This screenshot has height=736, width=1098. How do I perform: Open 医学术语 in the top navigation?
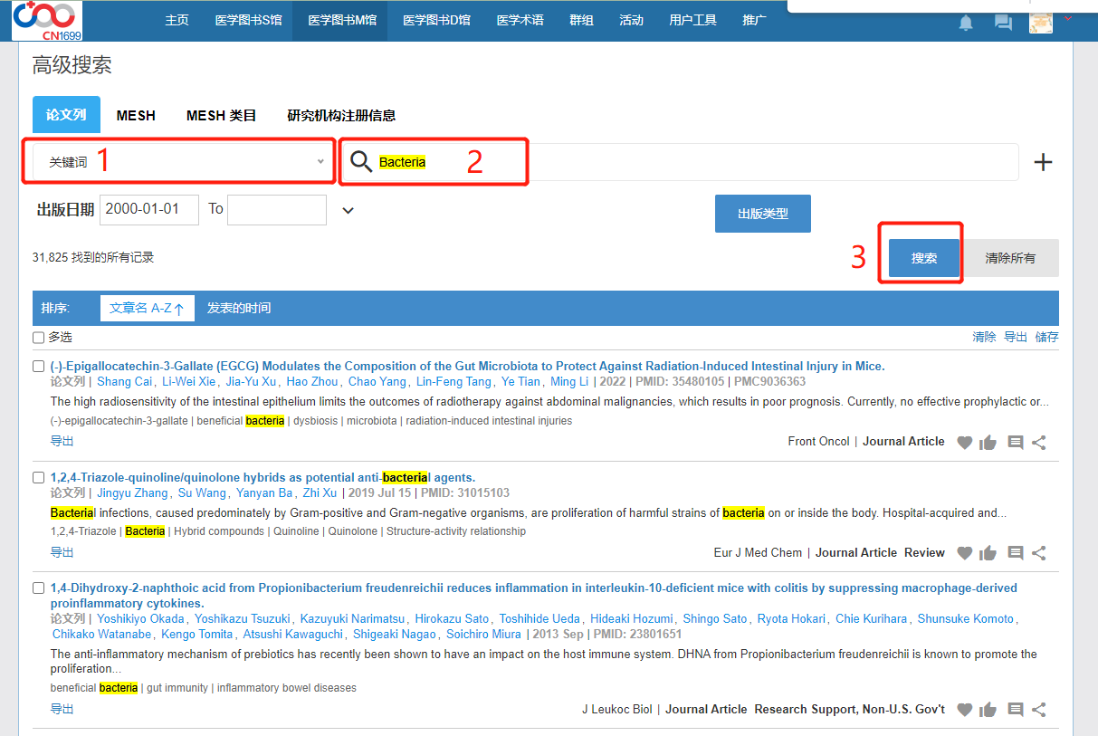tap(520, 20)
